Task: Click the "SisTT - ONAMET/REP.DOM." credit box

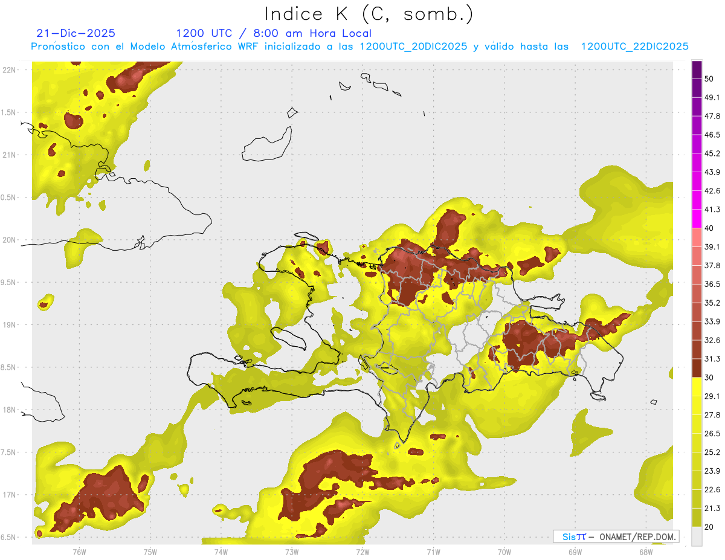Action: tap(615, 536)
